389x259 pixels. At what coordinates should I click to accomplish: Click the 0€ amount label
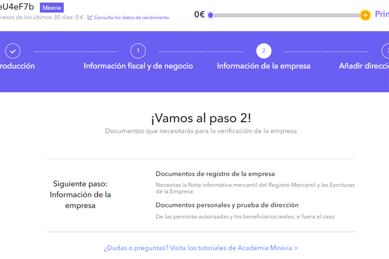199,15
